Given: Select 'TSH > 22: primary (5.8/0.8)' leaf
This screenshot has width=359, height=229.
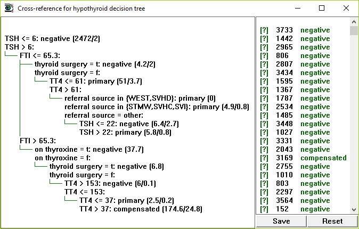Looking at the screenshot, I should pos(126,133).
